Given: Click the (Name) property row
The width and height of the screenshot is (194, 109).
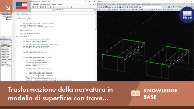Looking at the screenshot, I should pyautogui.click(x=6, y=46).
